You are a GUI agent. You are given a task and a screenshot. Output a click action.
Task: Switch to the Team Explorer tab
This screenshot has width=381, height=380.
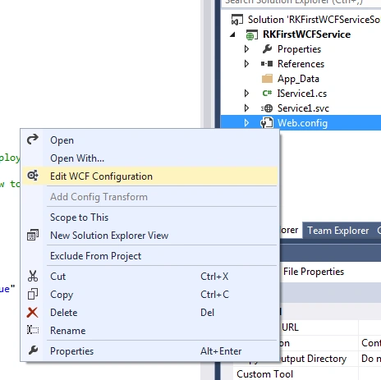338,231
